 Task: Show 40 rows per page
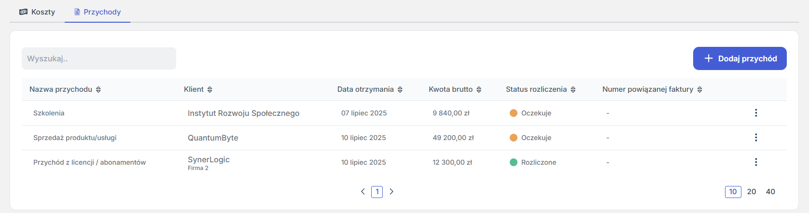770,192
